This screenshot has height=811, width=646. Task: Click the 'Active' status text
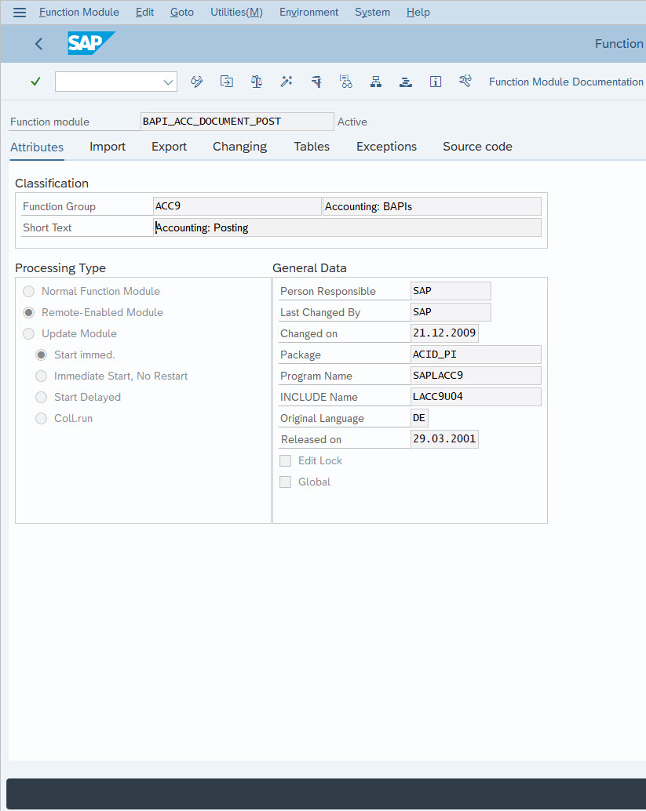[x=352, y=122]
